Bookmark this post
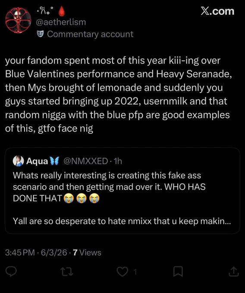The image size is (245, 293). pyautogui.click(x=178, y=271)
